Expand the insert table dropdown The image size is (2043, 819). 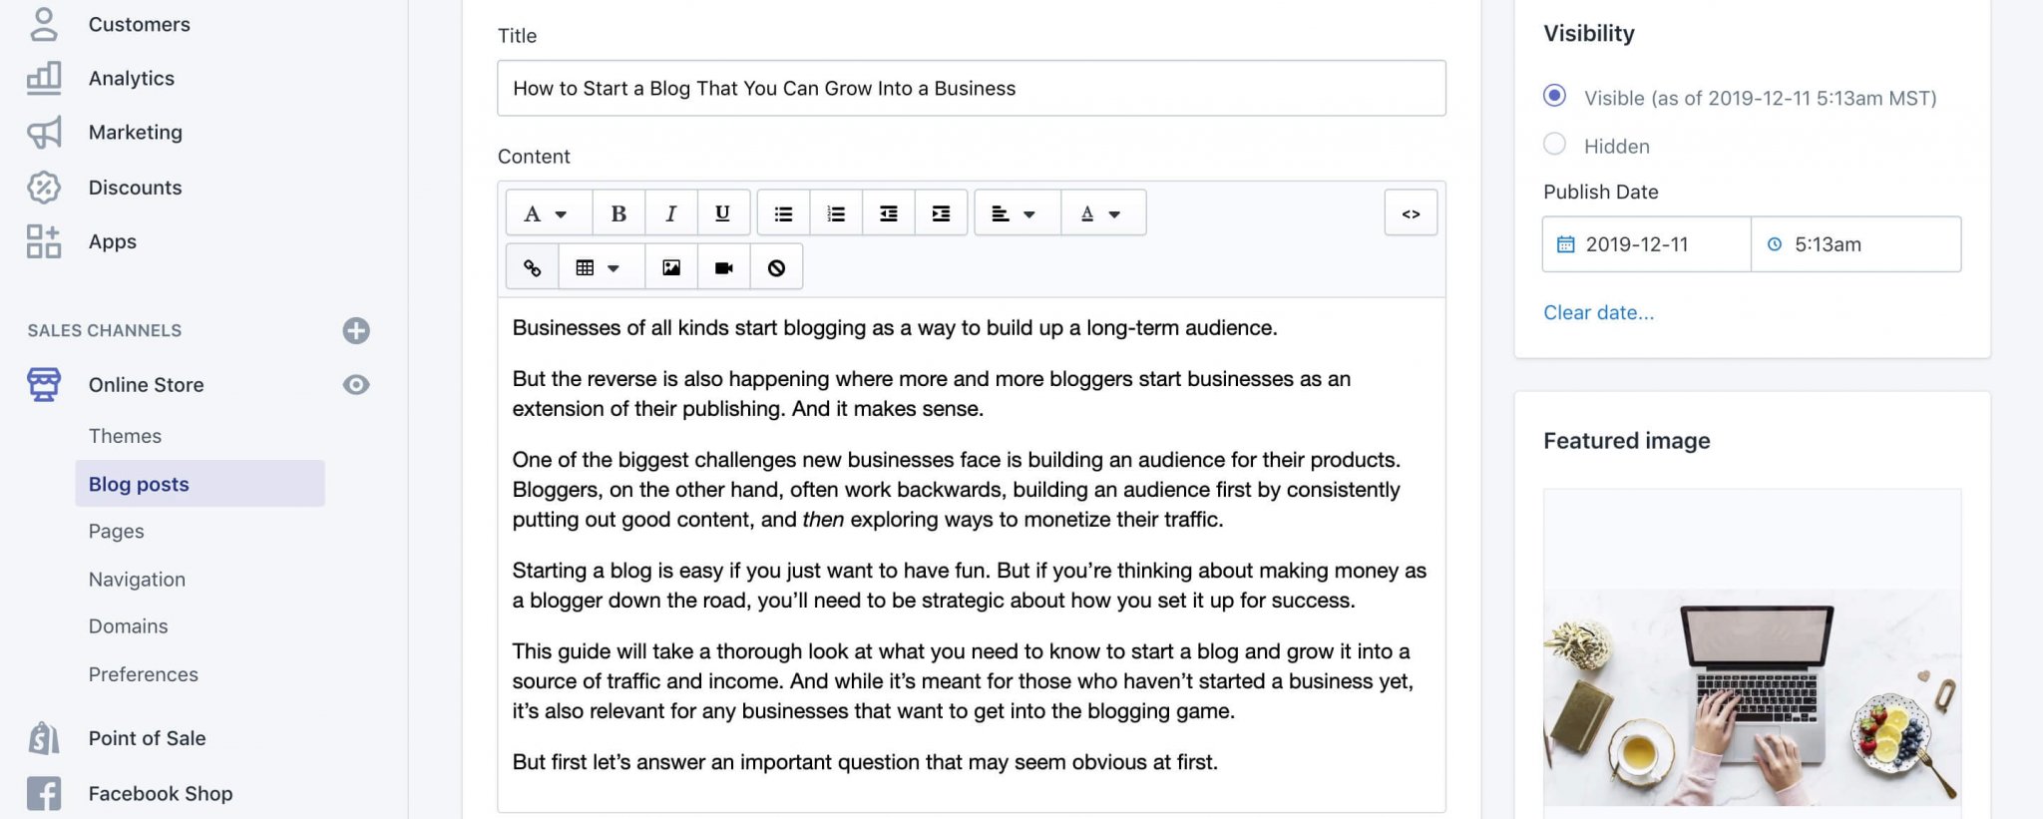599,267
